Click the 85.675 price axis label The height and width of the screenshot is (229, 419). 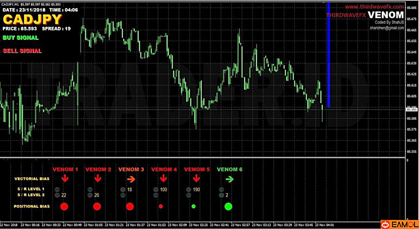pyautogui.click(x=411, y=18)
